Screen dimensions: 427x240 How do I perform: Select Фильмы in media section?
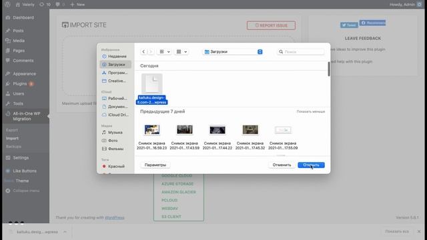(x=115, y=149)
